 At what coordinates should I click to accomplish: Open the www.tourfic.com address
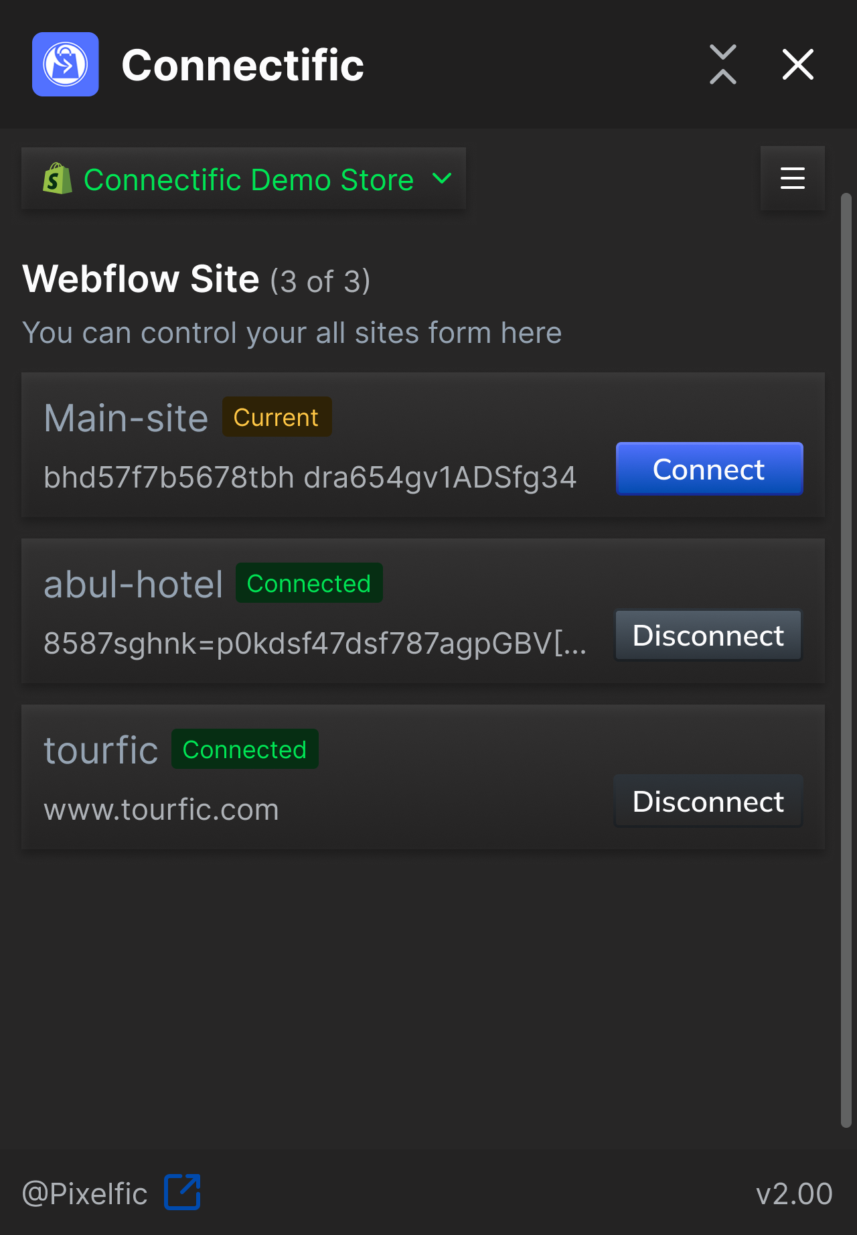(161, 810)
